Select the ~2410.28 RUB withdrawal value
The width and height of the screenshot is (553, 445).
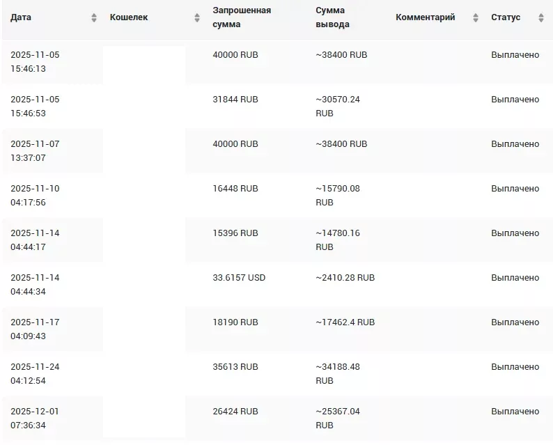(x=345, y=277)
